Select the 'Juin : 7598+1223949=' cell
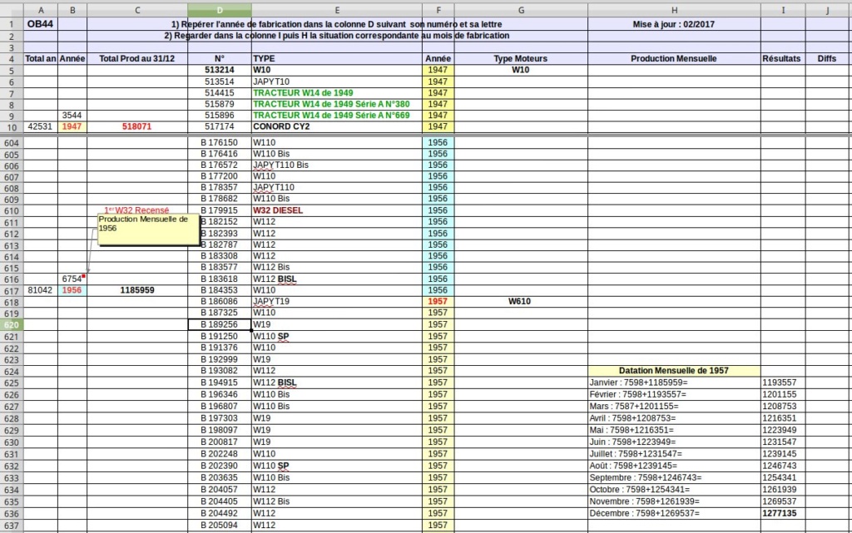852x533 pixels. [x=674, y=442]
